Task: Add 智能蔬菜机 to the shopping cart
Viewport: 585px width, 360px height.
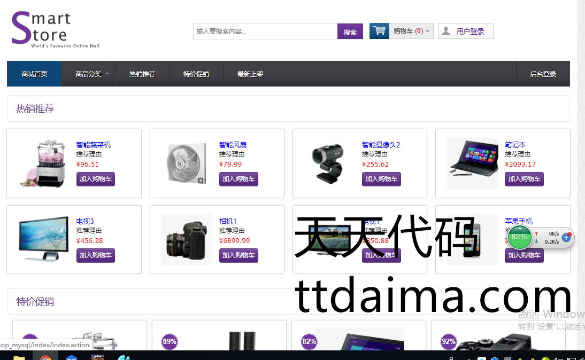Action: coord(96,179)
